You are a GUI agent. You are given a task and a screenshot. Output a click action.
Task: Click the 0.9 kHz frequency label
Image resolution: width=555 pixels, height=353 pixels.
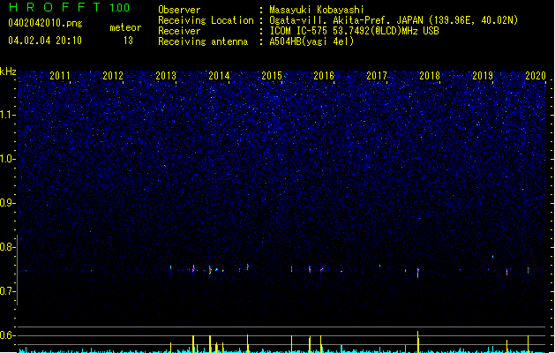(7, 203)
